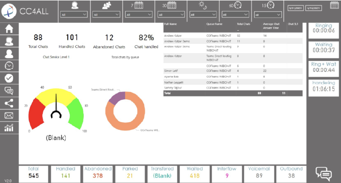Select the user silhouette sidebar icon
This screenshot has width=341, height=183.
[9, 54]
